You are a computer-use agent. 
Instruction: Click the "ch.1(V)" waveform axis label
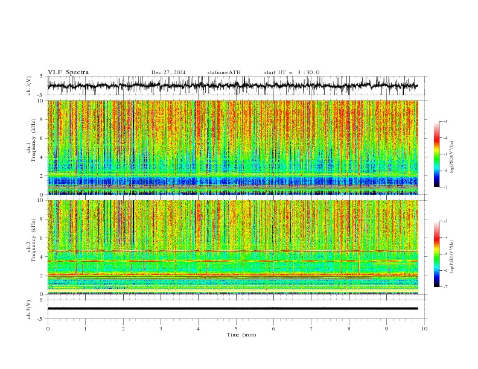[x=29, y=86]
